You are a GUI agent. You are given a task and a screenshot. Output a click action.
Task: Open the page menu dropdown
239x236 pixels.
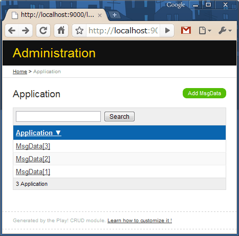[x=205, y=31]
